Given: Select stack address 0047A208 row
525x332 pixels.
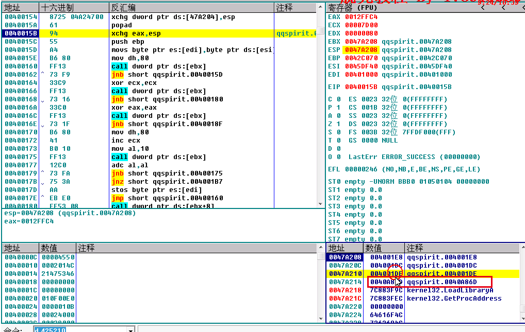Looking at the screenshot, I should 345,257.
